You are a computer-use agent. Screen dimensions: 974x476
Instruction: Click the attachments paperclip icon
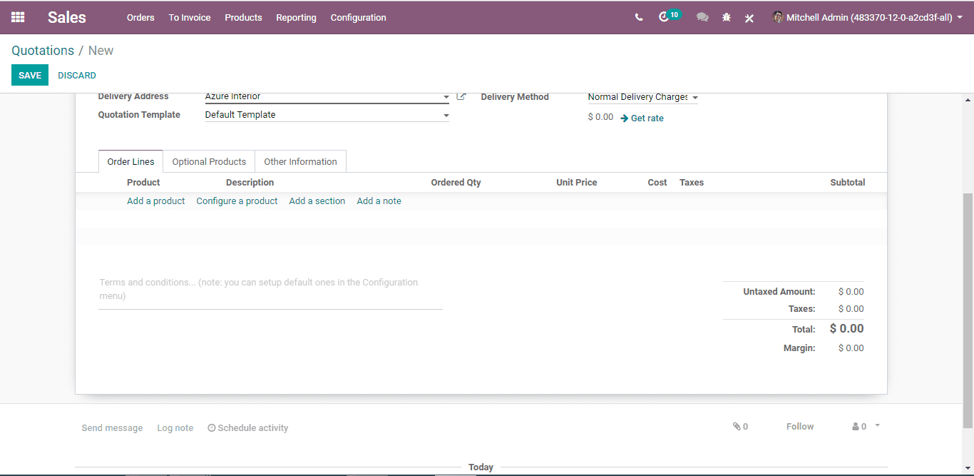pyautogui.click(x=740, y=427)
